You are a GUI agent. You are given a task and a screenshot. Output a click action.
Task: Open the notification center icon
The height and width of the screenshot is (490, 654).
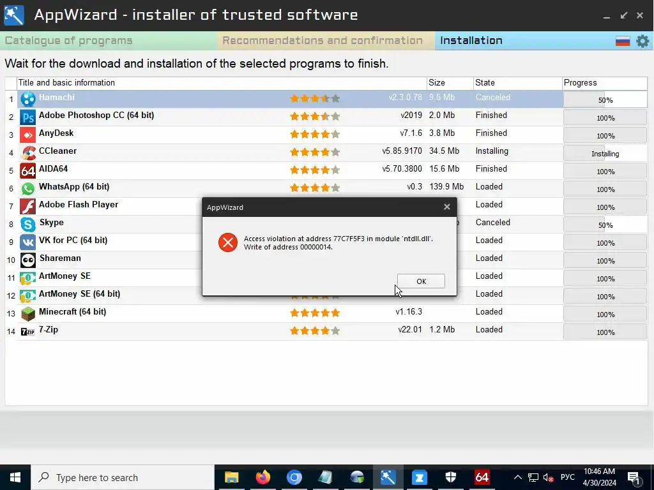634,478
